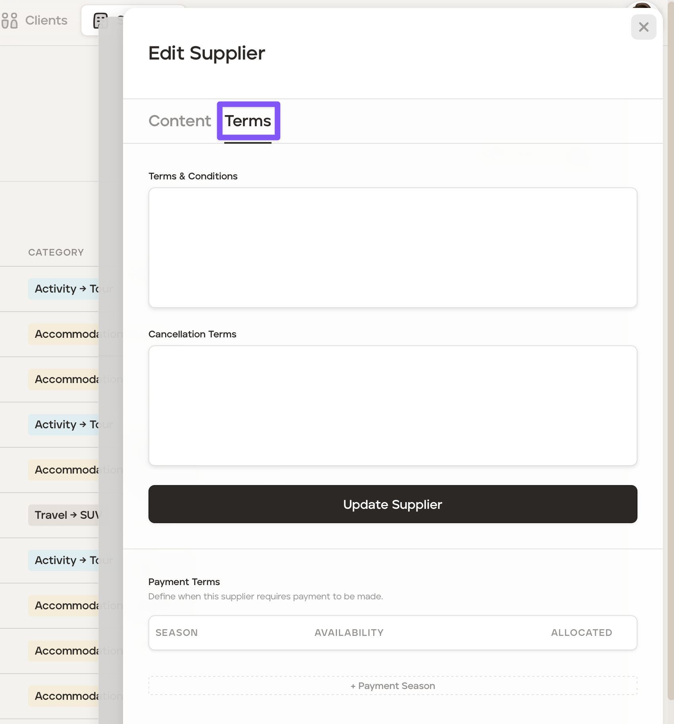Click the SEASON column header

pyautogui.click(x=177, y=633)
